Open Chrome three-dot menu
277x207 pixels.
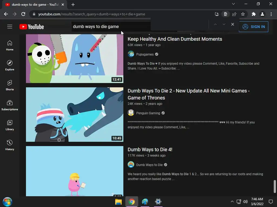271,14
